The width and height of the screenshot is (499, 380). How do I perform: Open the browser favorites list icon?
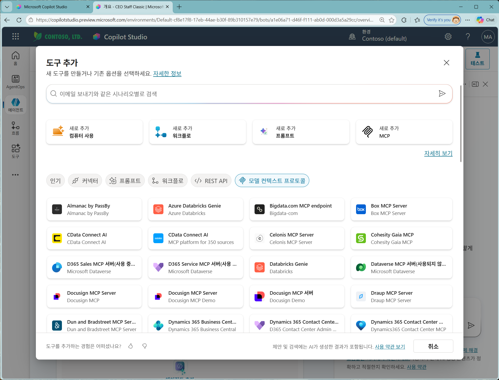click(x=417, y=20)
